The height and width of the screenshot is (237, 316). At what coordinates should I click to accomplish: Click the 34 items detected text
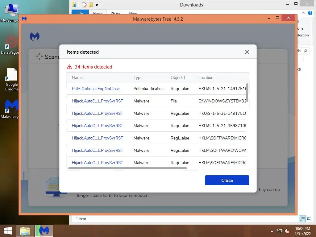point(93,67)
